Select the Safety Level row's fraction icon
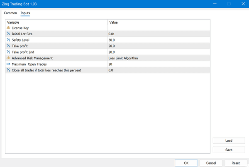The width and height of the screenshot is (249, 167). coord(9,39)
